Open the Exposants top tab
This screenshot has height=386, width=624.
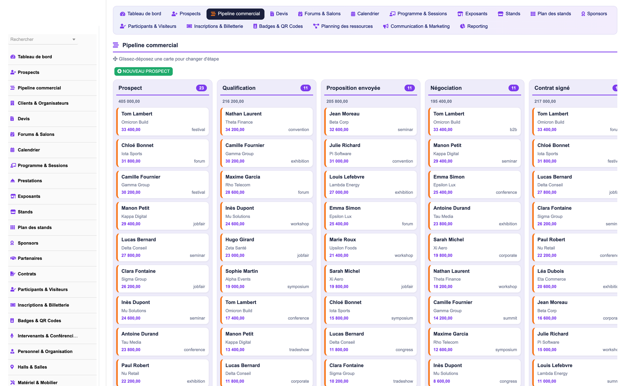click(472, 14)
